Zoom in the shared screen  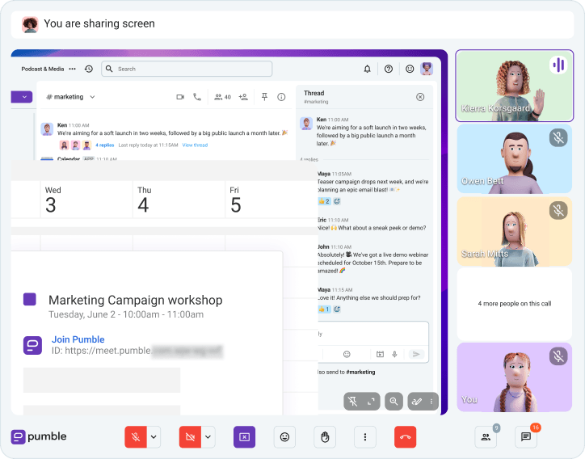[x=394, y=402]
